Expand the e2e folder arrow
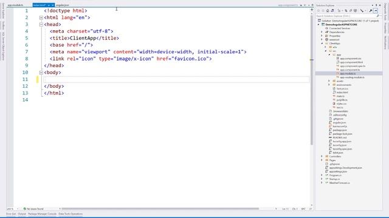Screen dimensions: 389x218 coord(326,47)
